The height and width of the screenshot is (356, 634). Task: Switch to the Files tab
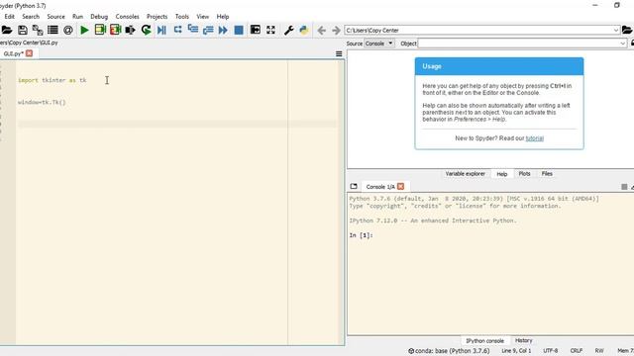[x=547, y=174]
